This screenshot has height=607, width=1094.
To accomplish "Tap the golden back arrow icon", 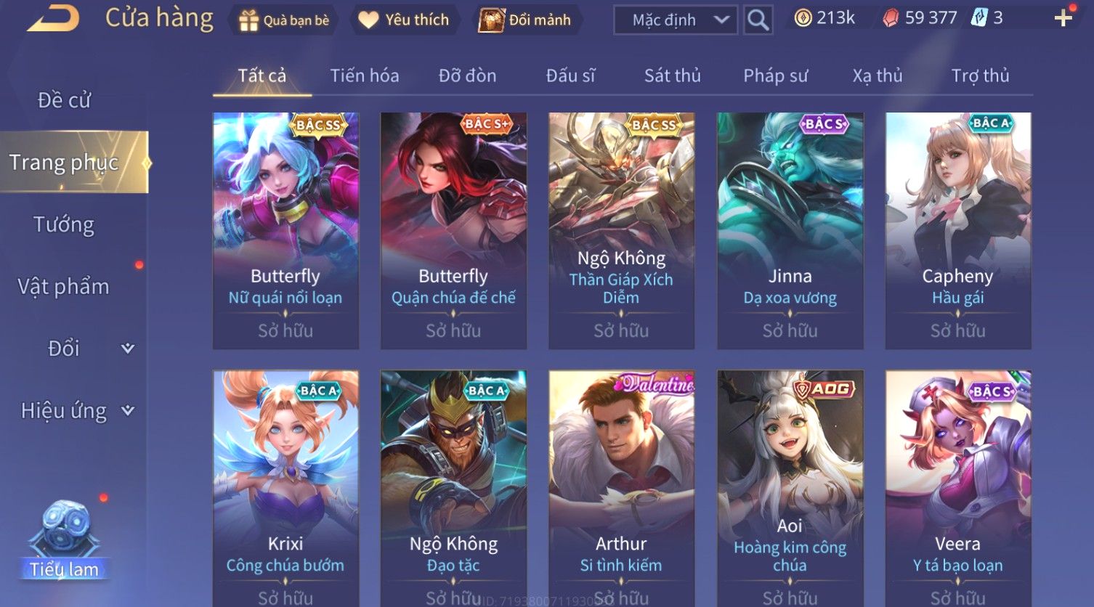I will pyautogui.click(x=53, y=19).
